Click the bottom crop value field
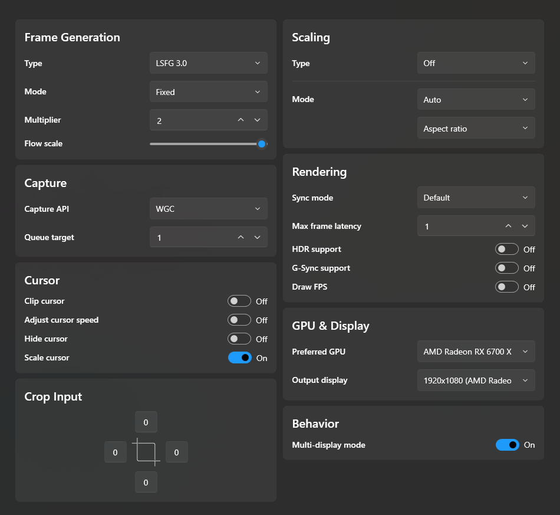Image resolution: width=560 pixels, height=515 pixels. [146, 482]
